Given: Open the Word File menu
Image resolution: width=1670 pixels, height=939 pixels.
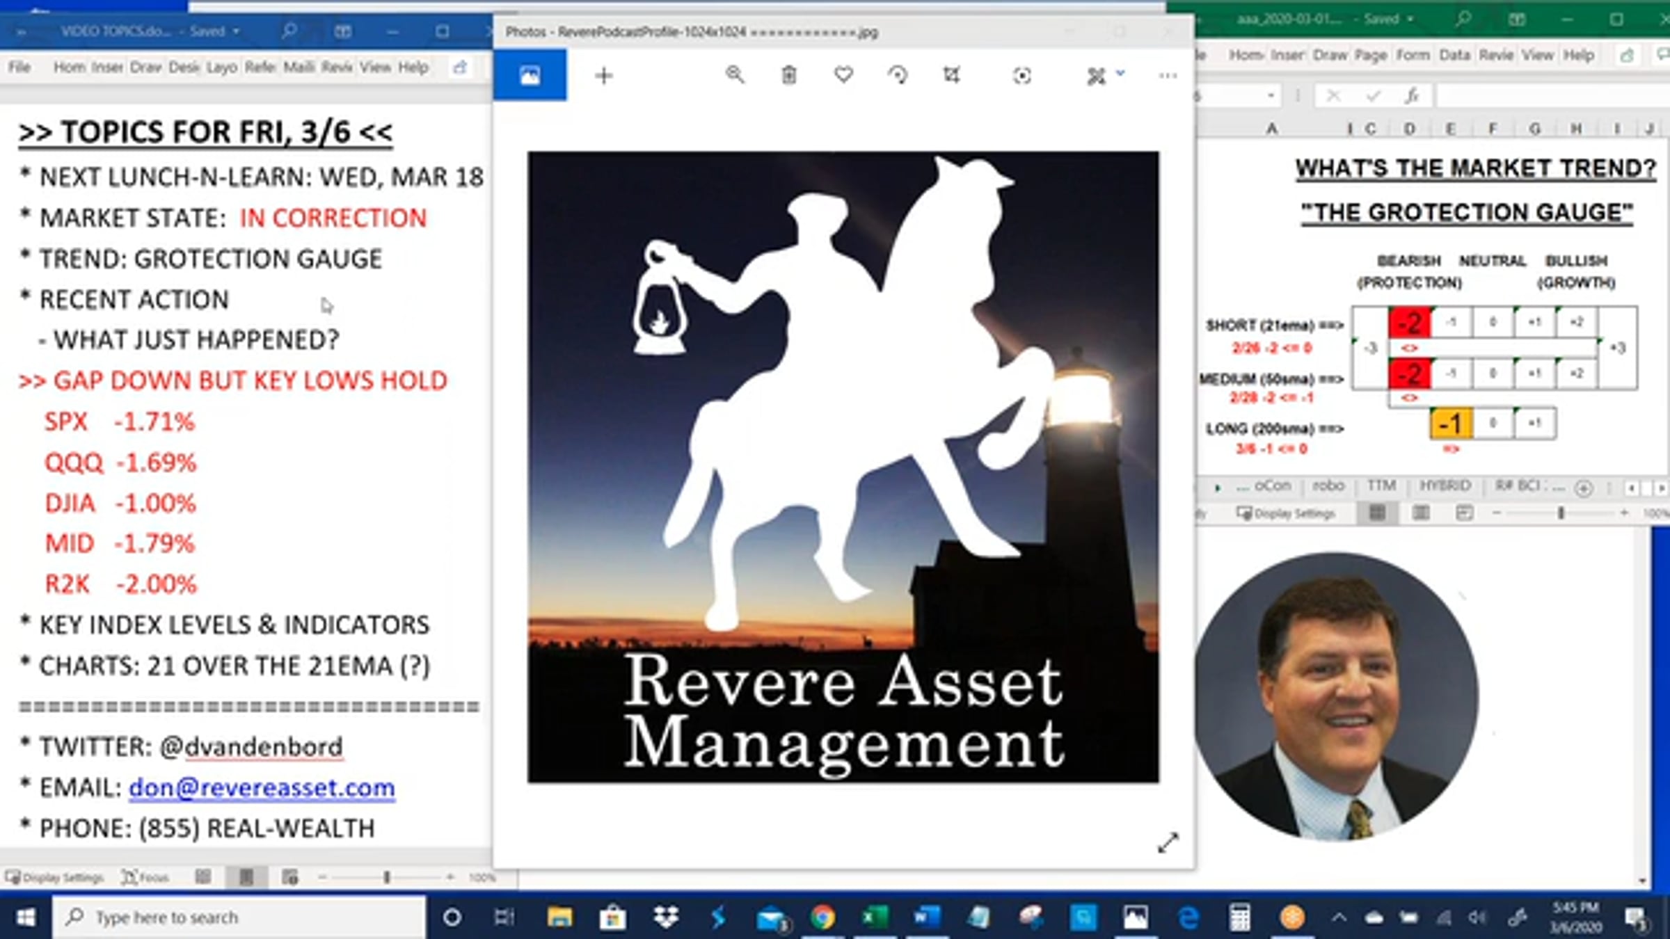Looking at the screenshot, I should pos(19,67).
